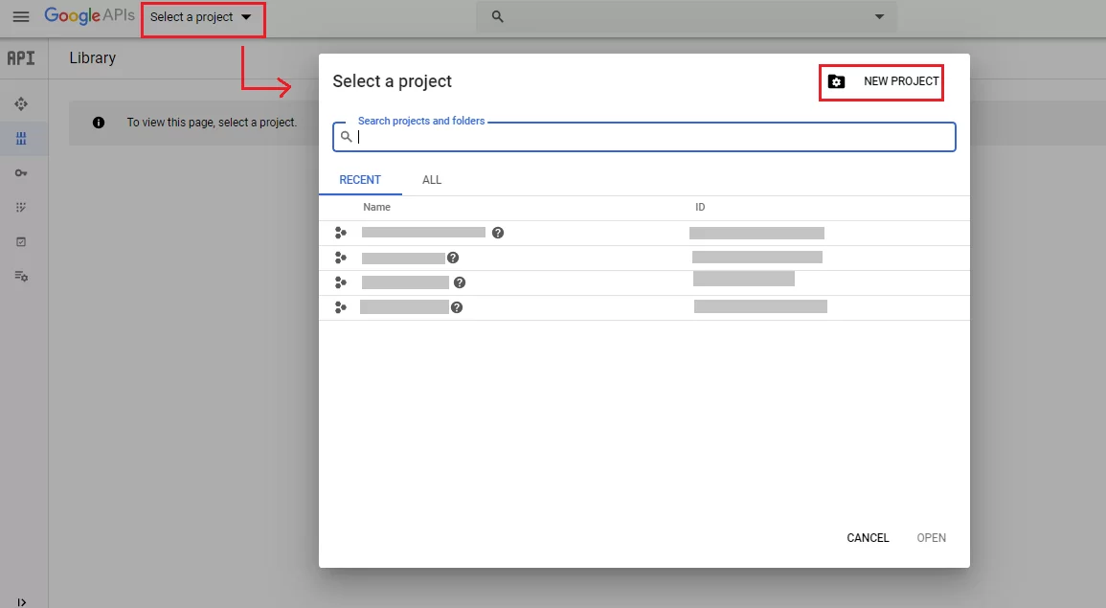Stay on the RECENT projects tab
Screen dimensions: 1106x608
361,180
